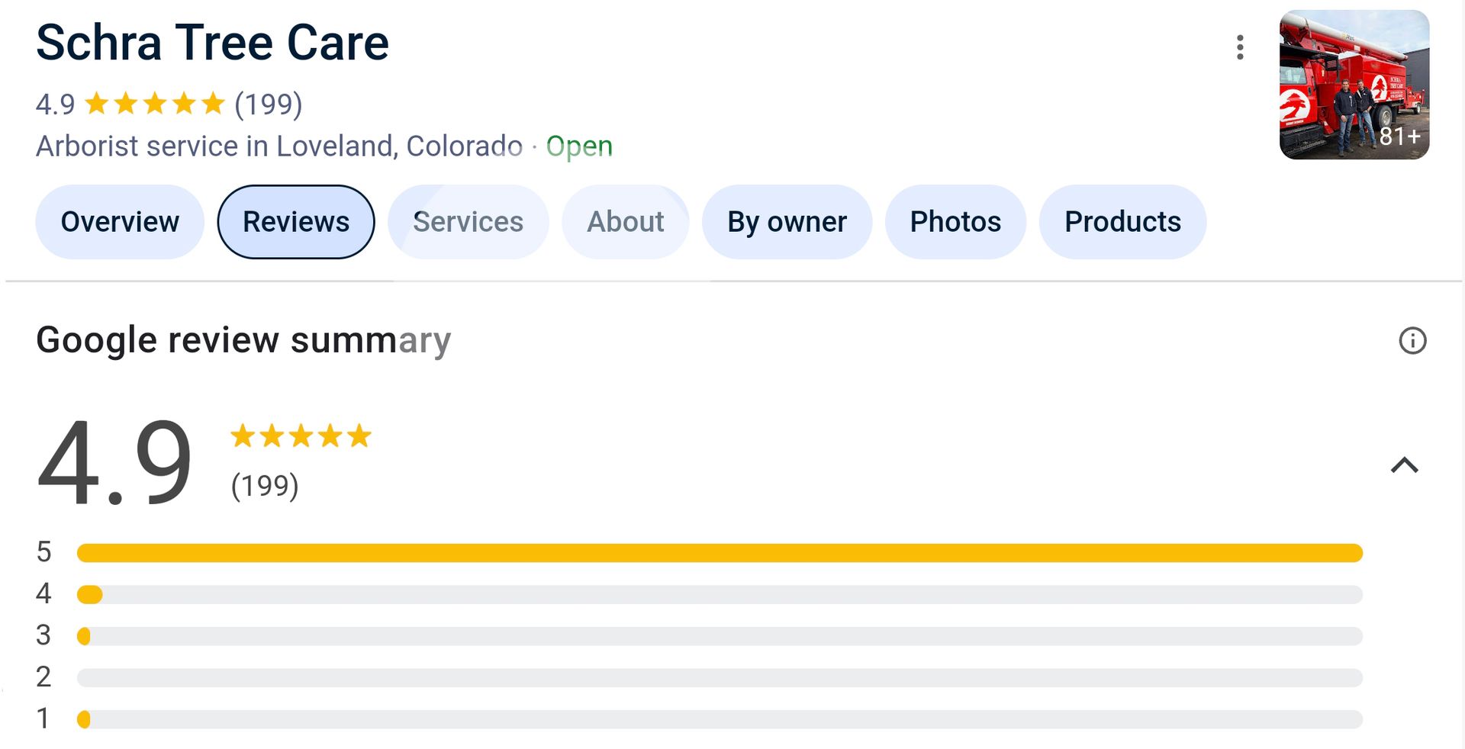The image size is (1465, 749).
Task: Switch to the Photos tab
Action: tap(955, 222)
